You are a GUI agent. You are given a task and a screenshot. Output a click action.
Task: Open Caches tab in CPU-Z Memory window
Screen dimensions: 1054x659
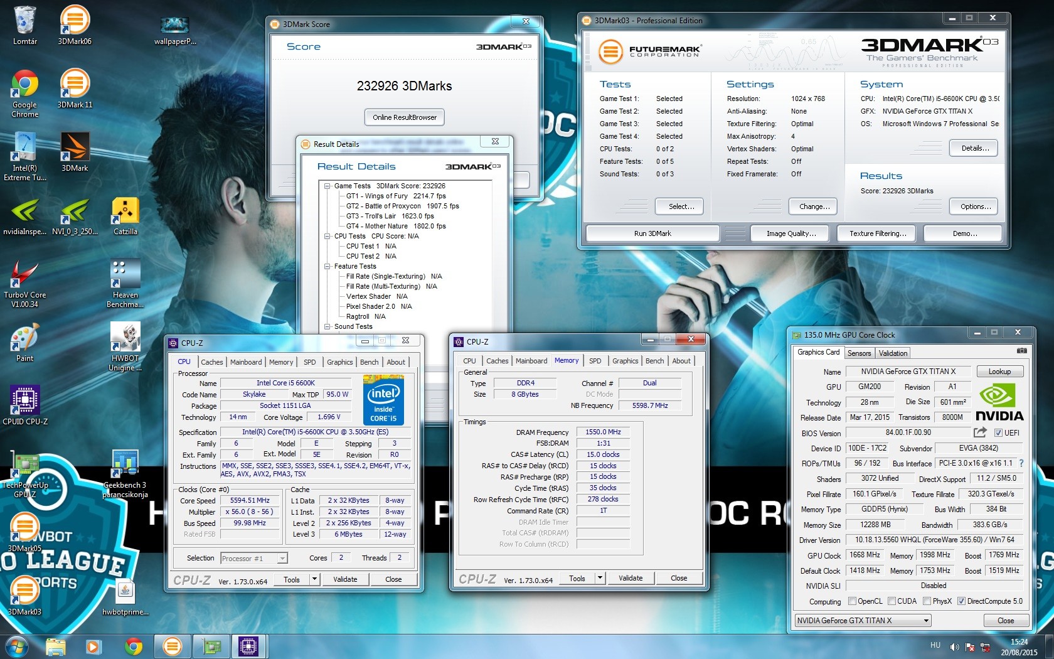click(497, 361)
